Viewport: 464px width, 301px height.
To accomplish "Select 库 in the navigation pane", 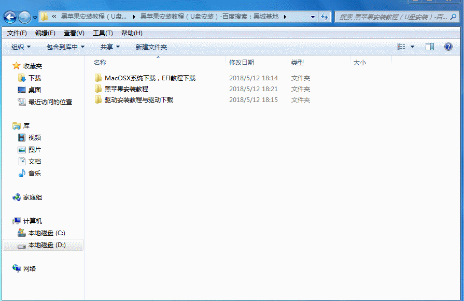I will (26, 126).
